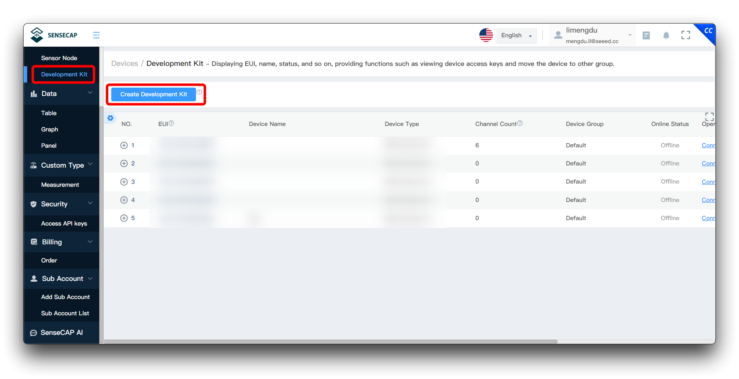Collapse the Data menu section
Screen dimensions: 739x379
click(x=90, y=93)
